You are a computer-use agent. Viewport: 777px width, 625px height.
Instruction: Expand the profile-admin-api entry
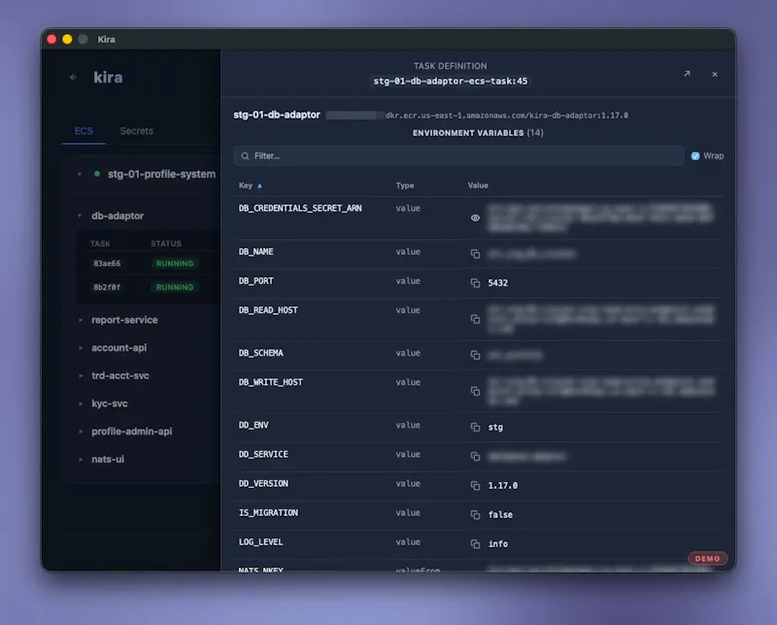(81, 432)
